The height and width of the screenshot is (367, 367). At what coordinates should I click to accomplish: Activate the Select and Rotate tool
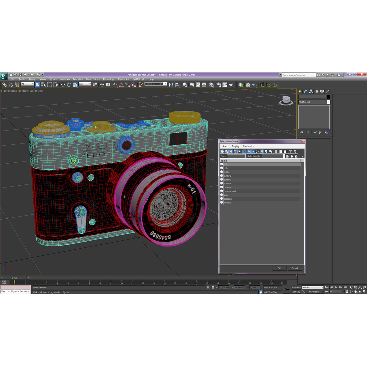[x=69, y=85]
